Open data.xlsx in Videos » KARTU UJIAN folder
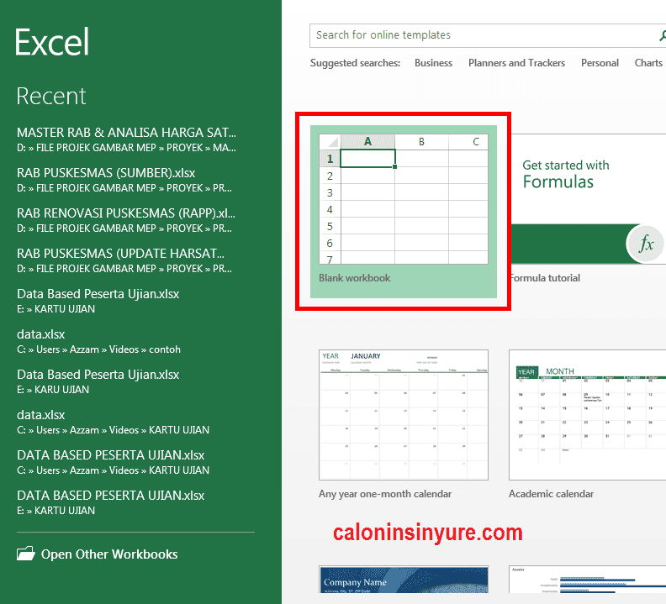The image size is (666, 604). click(x=113, y=422)
